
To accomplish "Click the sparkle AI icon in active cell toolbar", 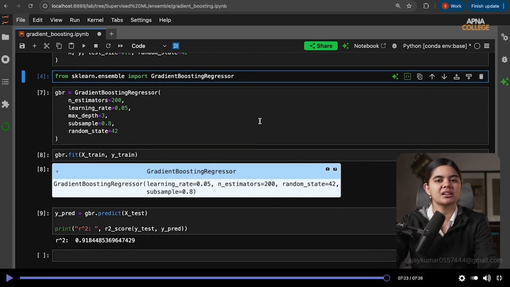I will 395,77.
